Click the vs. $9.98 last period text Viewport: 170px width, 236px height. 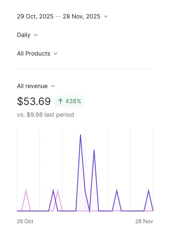coord(45,115)
